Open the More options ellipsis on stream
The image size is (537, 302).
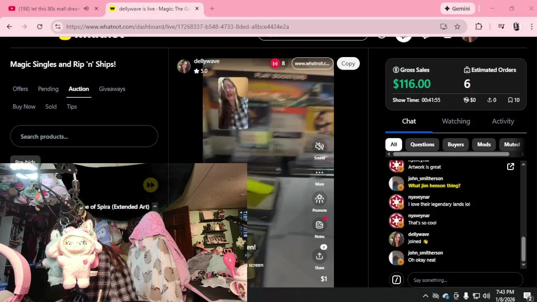pos(319,172)
